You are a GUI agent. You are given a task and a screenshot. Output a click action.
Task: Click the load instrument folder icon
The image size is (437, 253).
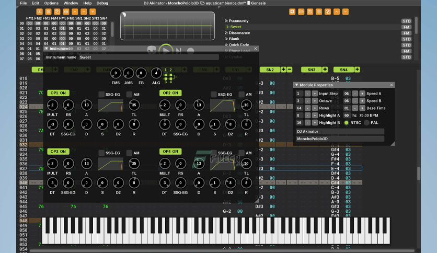[301, 11]
